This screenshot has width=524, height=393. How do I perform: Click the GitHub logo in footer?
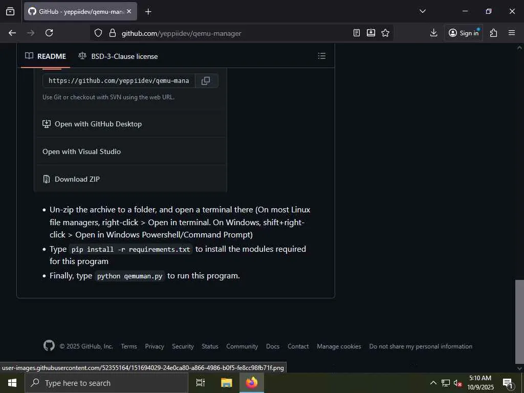pos(49,345)
